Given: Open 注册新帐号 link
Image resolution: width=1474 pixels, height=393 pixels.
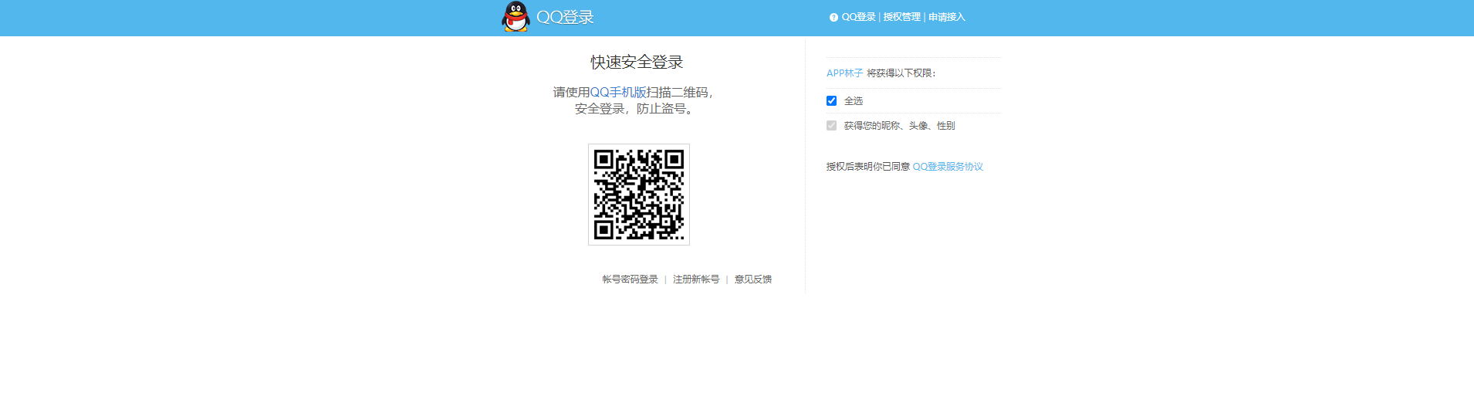Looking at the screenshot, I should (x=696, y=280).
